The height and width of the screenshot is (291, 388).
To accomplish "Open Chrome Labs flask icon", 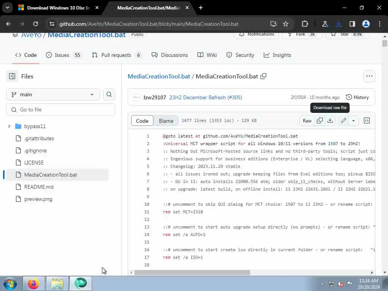I will click(x=325, y=24).
